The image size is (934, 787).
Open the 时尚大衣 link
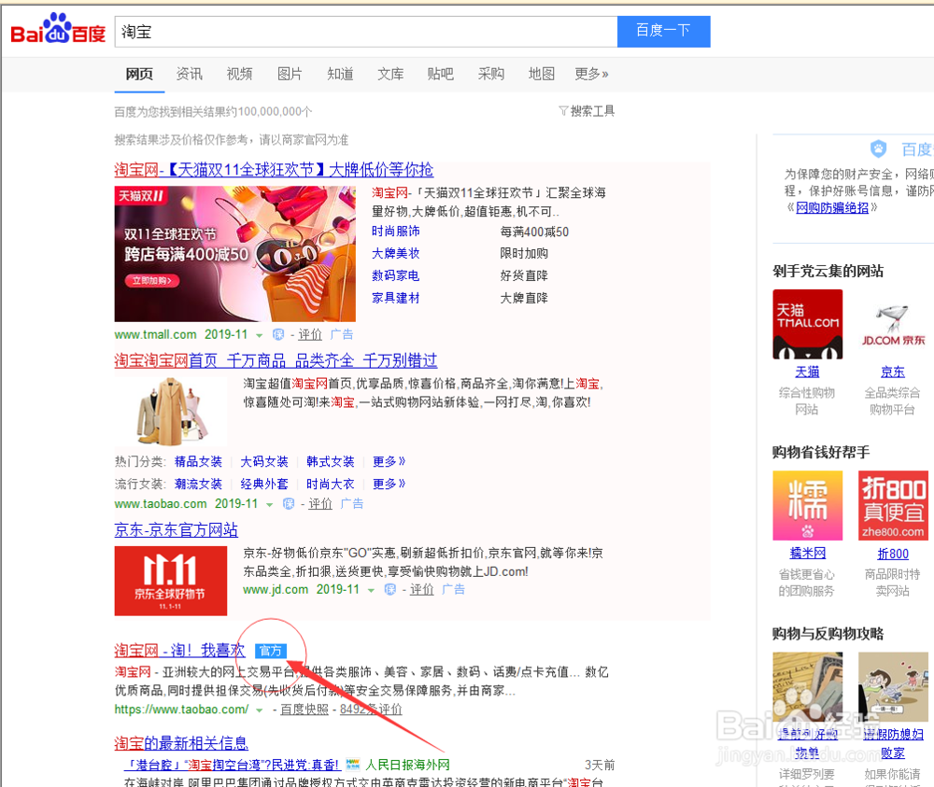pos(331,484)
